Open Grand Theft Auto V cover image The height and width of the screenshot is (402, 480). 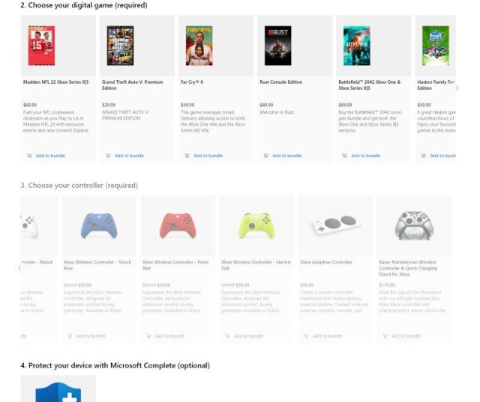pyautogui.click(x=120, y=46)
